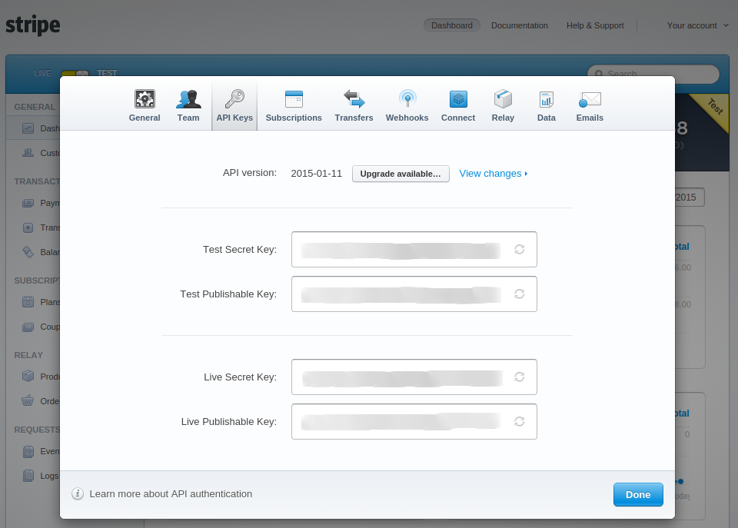
Task: Roll the Live Publishable Key refresh icon
Action: [x=519, y=421]
